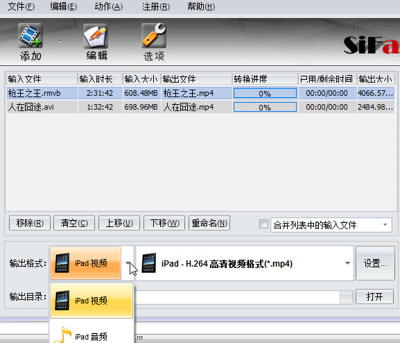Click the 4066.57... output size cell

tap(376, 93)
